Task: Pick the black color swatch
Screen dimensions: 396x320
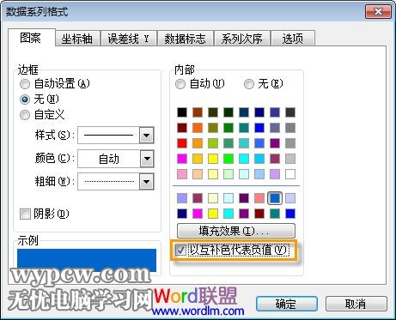Action: [182, 112]
